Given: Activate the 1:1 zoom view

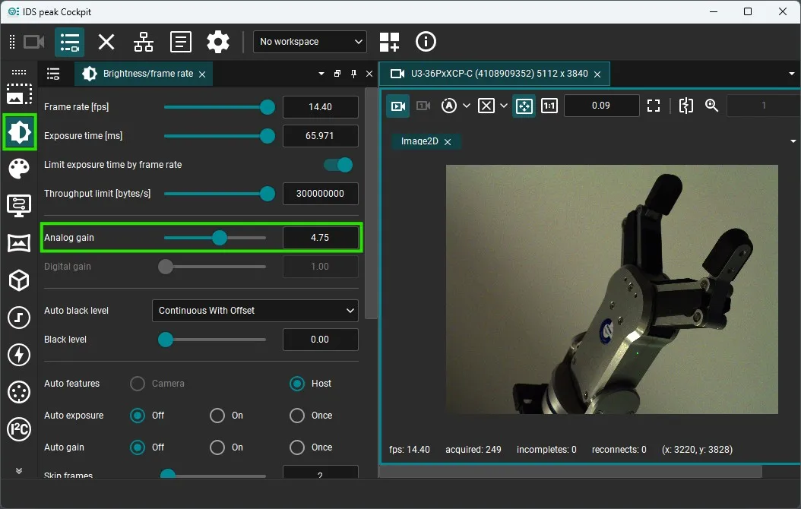Looking at the screenshot, I should point(549,106).
